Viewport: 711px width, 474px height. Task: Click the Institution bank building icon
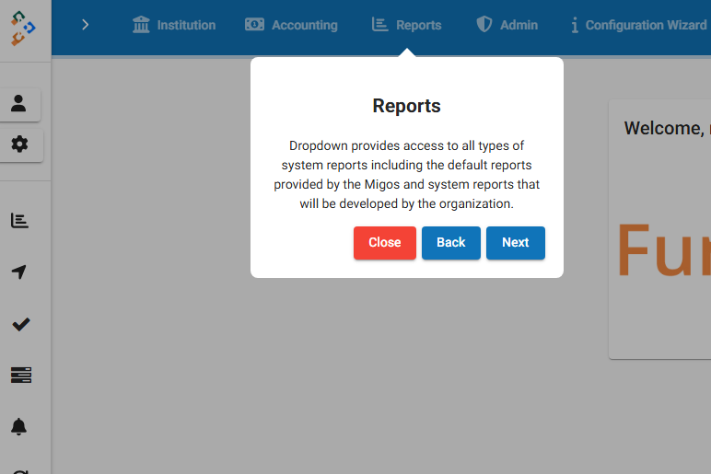(141, 25)
